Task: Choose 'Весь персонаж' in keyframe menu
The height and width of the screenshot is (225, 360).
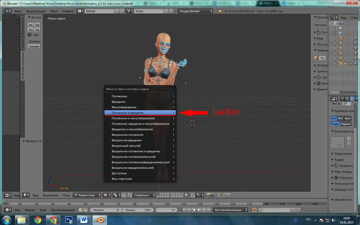Action: 140,179
